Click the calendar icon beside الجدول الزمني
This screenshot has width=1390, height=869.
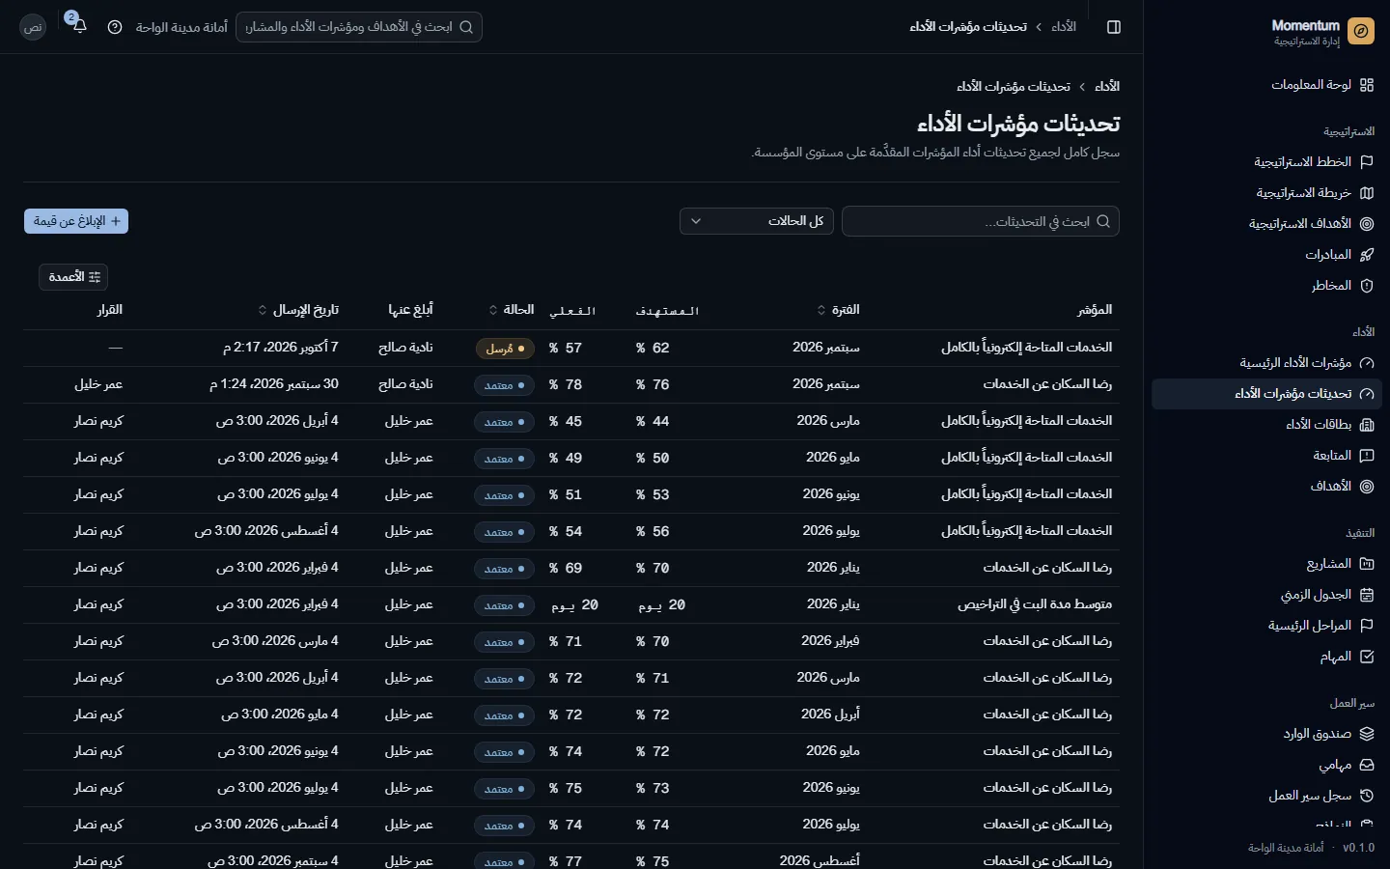click(x=1367, y=595)
